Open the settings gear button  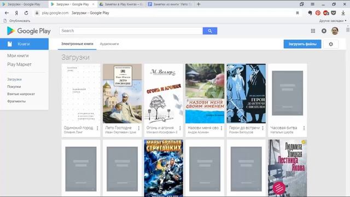point(331,44)
